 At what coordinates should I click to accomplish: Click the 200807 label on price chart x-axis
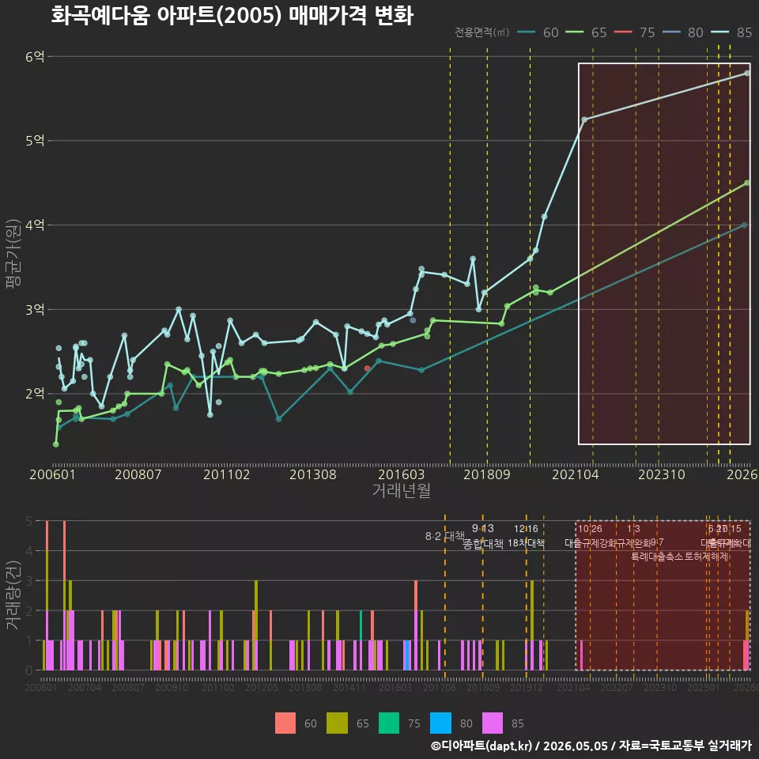pos(138,474)
